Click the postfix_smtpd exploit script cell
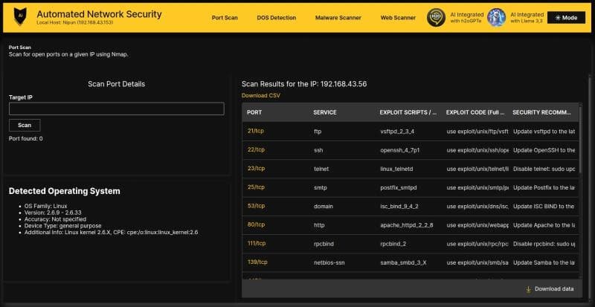The image size is (595, 307). [397, 187]
